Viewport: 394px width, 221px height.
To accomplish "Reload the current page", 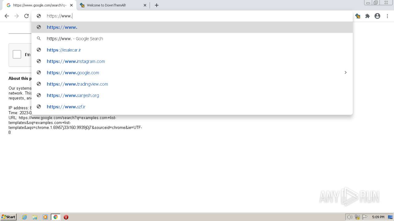I will coord(26,16).
